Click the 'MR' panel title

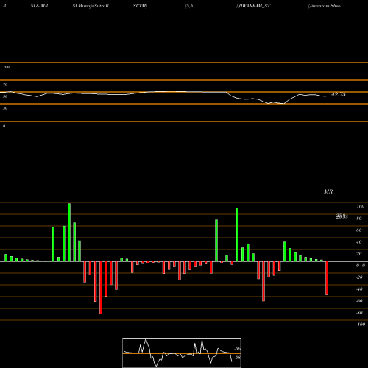[x=328, y=191]
